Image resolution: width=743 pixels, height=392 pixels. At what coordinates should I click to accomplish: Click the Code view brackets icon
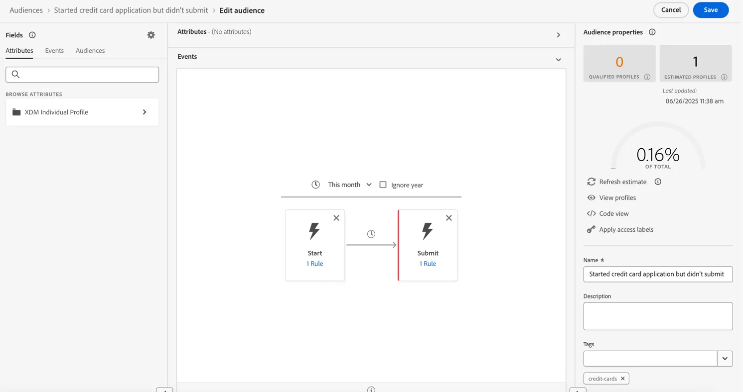point(591,213)
